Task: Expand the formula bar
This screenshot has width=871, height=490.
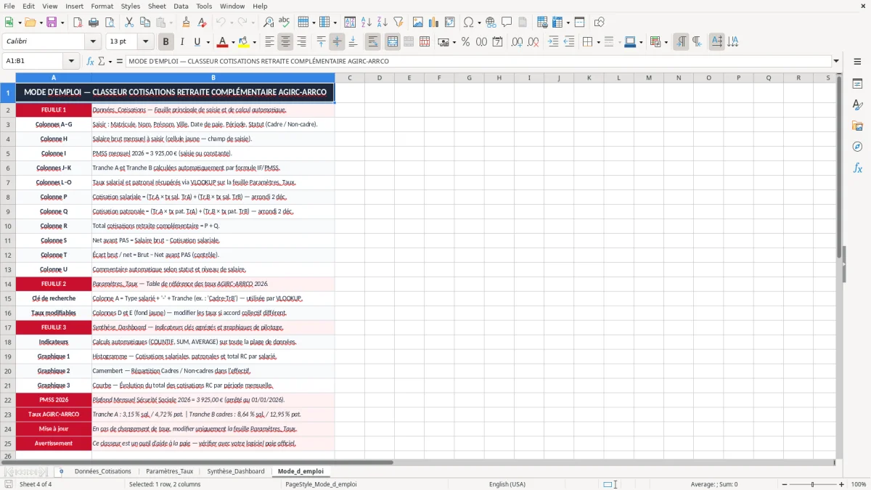Action: [836, 61]
